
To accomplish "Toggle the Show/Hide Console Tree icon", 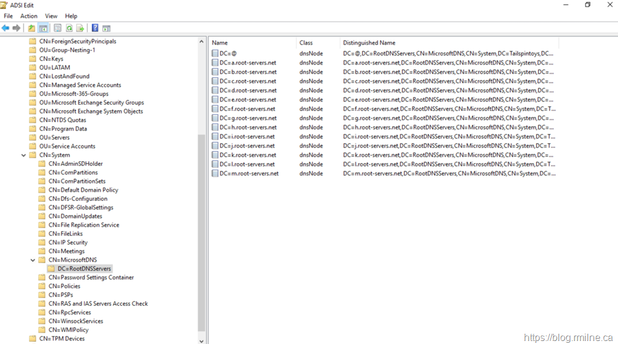I will point(43,28).
